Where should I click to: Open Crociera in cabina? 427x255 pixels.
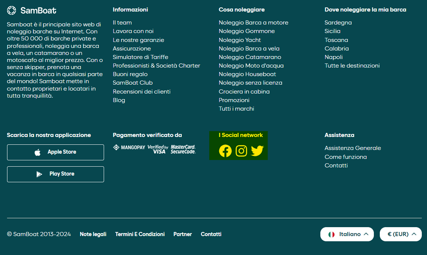244,92
